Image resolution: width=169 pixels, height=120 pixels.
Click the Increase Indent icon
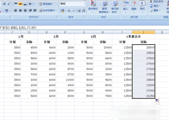34,11
